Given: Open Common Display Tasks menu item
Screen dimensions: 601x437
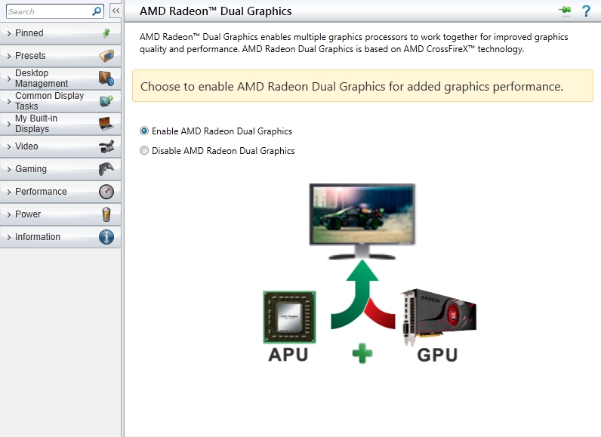Looking at the screenshot, I should (x=60, y=100).
